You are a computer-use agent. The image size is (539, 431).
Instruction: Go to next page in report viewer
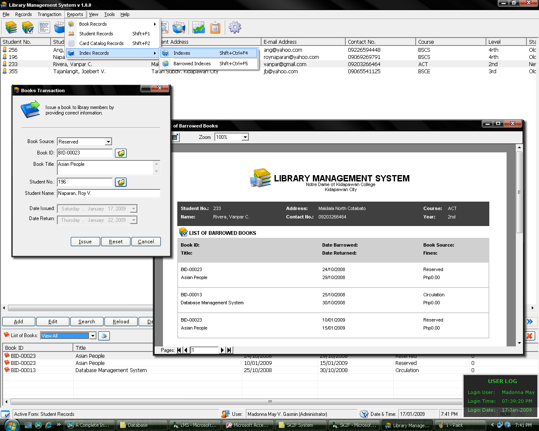coord(222,350)
